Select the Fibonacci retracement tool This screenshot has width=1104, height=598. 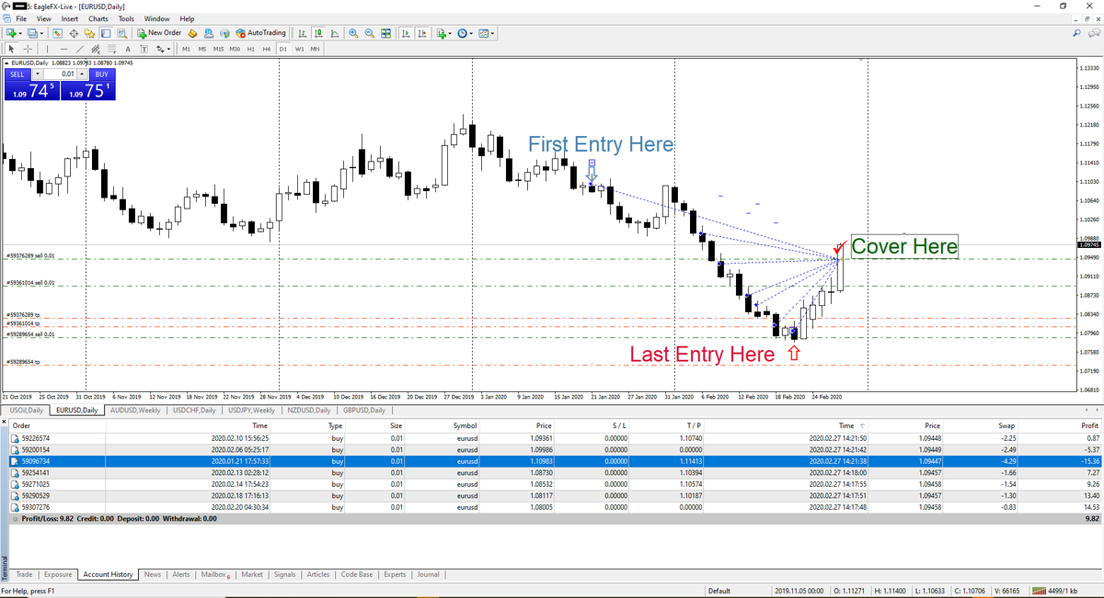111,49
